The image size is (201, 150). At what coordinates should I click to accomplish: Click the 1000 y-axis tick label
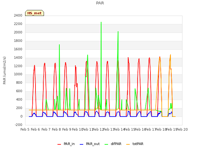(x=18, y=74)
